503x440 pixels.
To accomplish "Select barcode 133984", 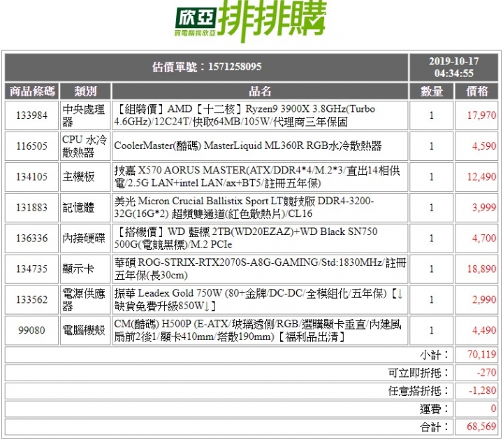I will 31,115.
